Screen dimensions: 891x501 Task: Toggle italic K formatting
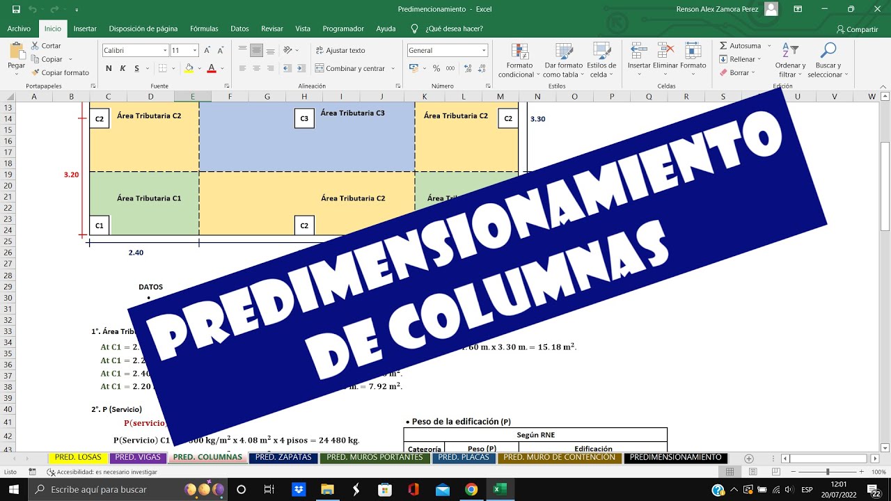coord(123,68)
